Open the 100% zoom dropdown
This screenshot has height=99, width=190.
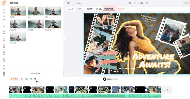(x=80, y=9)
